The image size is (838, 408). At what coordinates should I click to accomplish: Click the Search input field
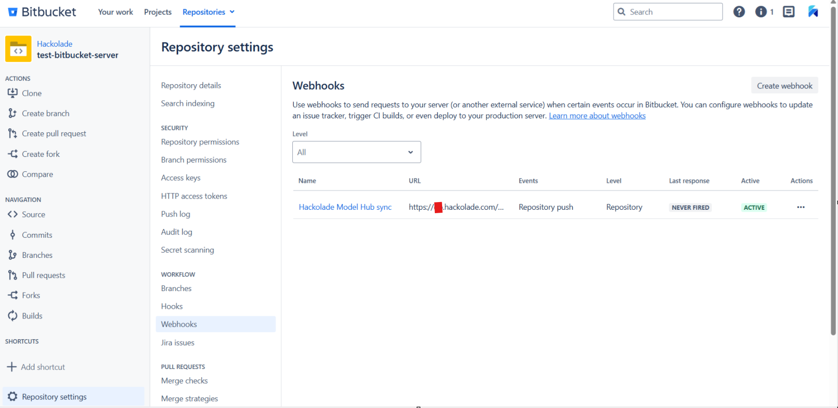668,12
